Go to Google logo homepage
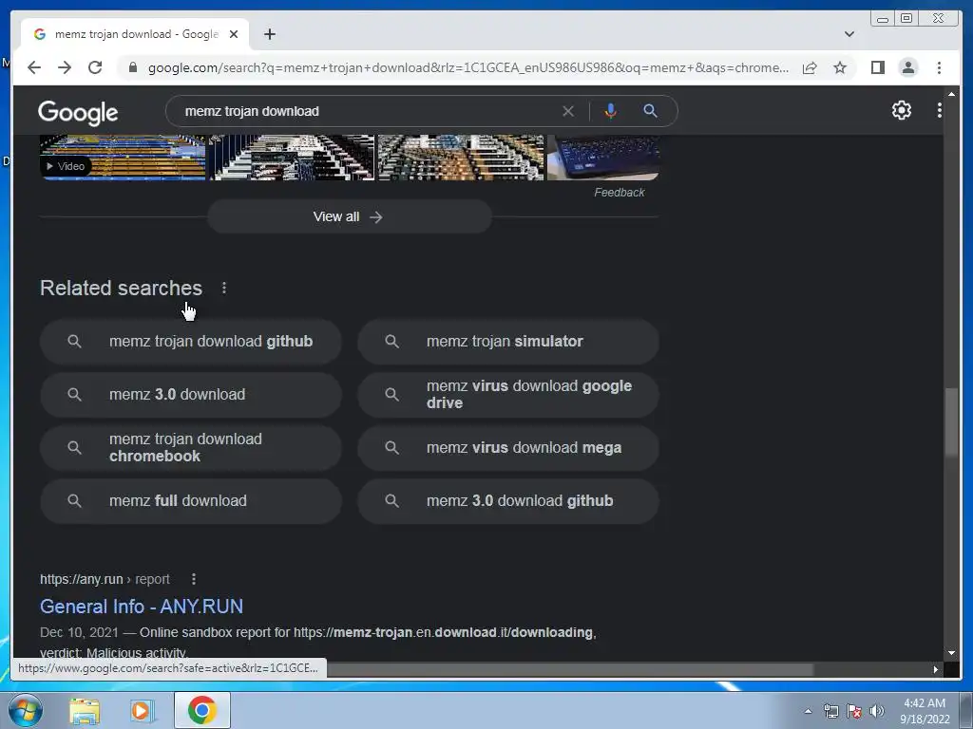The image size is (973, 729). (78, 112)
